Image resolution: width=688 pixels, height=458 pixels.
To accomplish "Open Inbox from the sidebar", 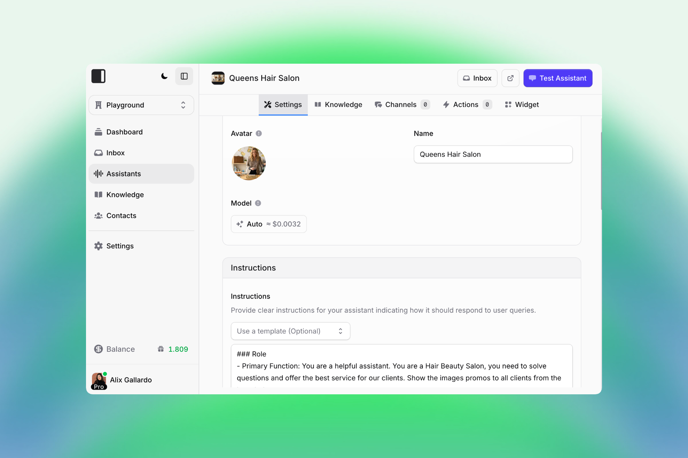I will click(x=141, y=153).
